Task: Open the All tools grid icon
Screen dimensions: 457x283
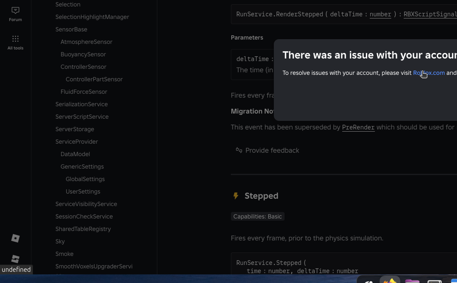Action: [x=15, y=42]
